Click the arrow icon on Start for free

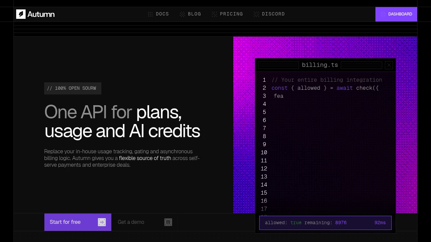[102, 222]
